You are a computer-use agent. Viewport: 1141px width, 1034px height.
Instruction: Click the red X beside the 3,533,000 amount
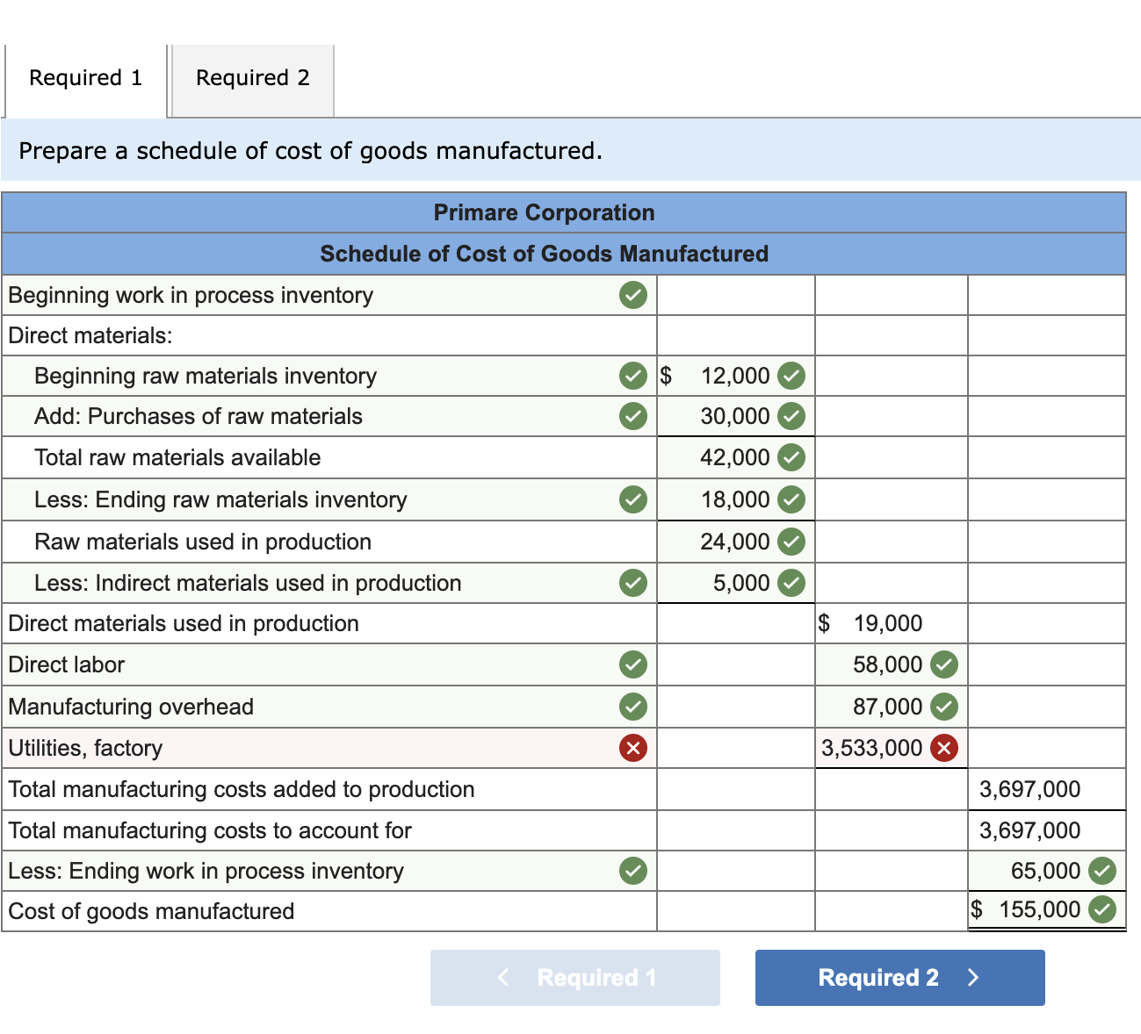[944, 748]
